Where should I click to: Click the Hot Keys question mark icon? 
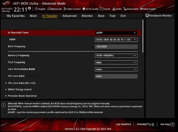[173, 124]
